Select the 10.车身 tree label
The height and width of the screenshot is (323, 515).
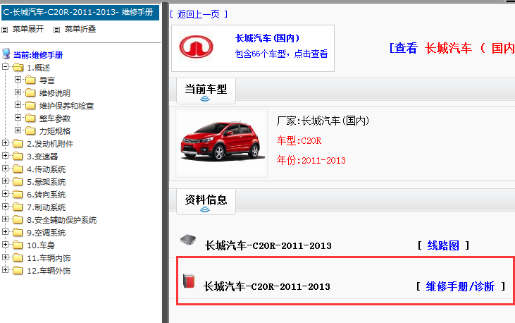(41, 245)
